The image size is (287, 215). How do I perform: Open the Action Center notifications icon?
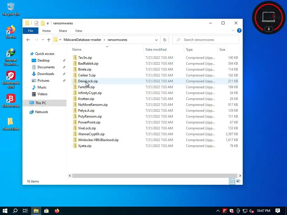pyautogui.click(x=278, y=211)
